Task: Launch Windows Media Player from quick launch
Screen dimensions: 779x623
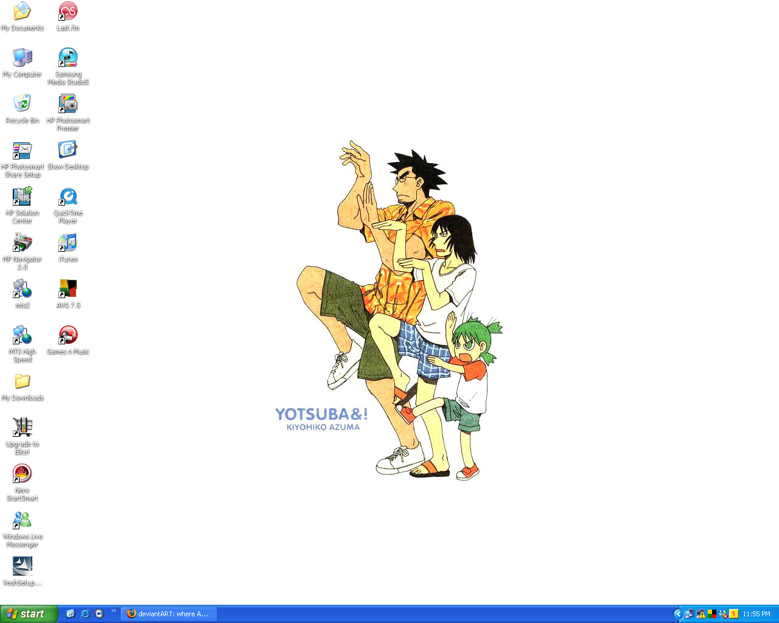Action: click(99, 614)
